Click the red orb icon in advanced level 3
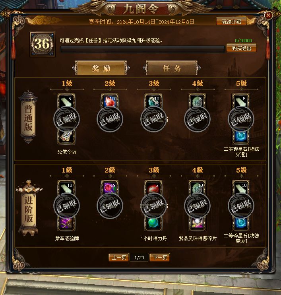Screen dimensions: 281x295 (x=153, y=188)
